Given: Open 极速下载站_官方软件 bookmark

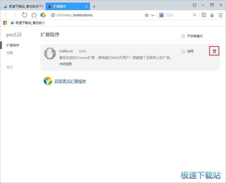Looking at the screenshot, I should pyautogui.click(x=28, y=23).
